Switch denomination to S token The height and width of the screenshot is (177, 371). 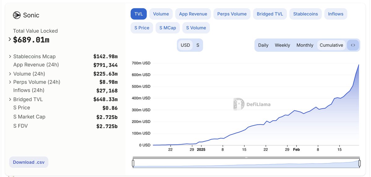pyautogui.click(x=198, y=45)
